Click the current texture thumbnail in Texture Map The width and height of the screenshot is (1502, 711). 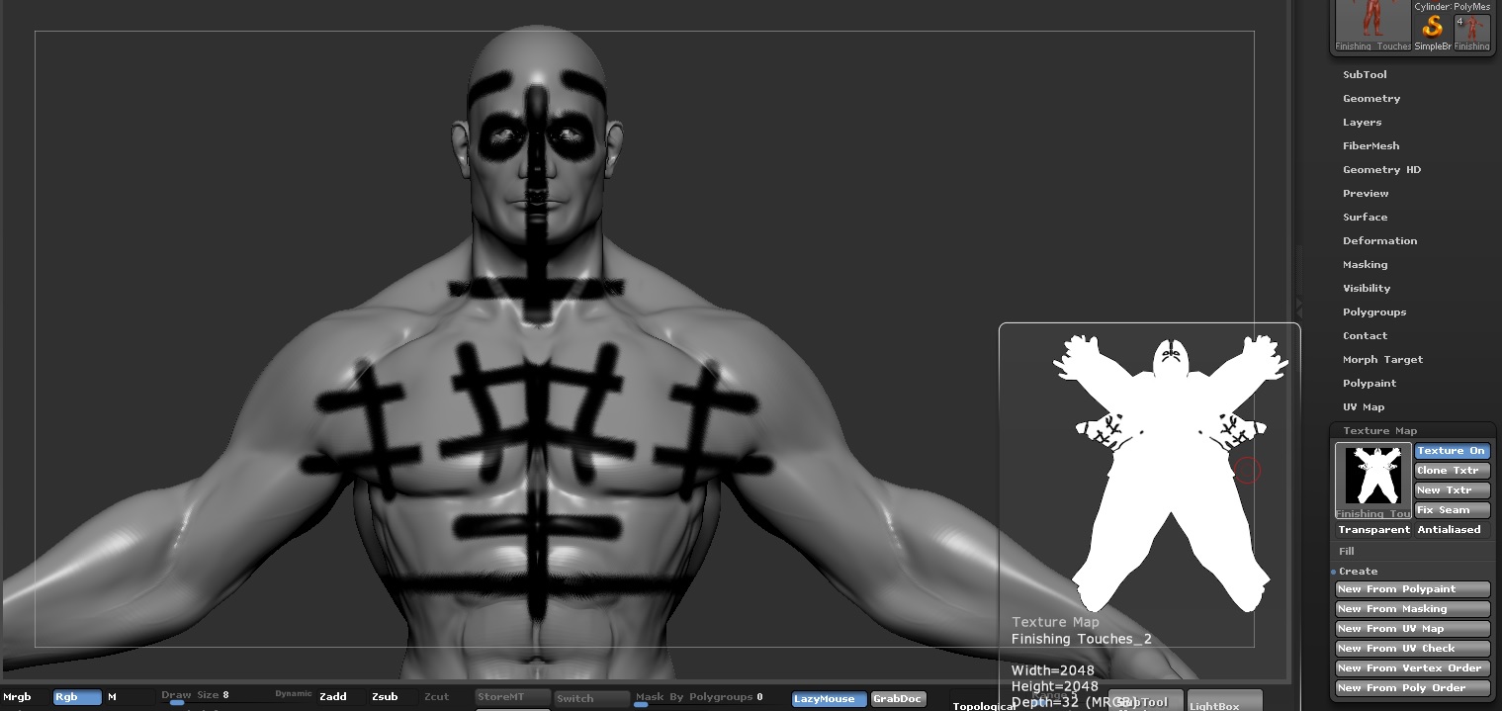point(1373,476)
